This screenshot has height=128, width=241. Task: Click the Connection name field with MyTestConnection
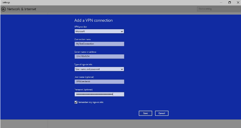[99, 44]
